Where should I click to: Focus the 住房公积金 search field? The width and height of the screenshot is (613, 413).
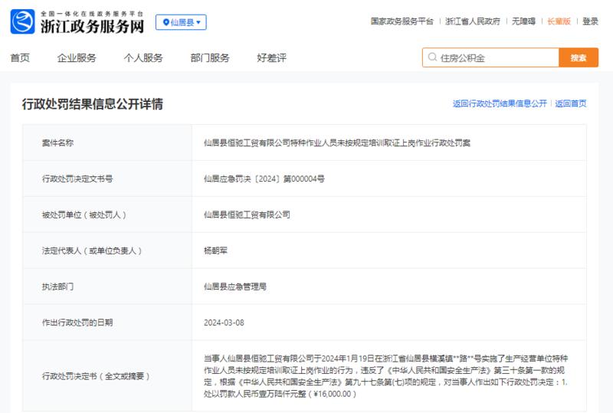click(x=490, y=57)
